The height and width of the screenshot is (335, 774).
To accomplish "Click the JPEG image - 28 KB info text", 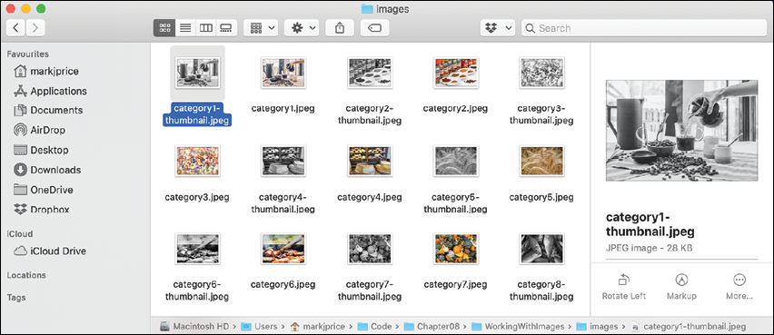I will [650, 247].
